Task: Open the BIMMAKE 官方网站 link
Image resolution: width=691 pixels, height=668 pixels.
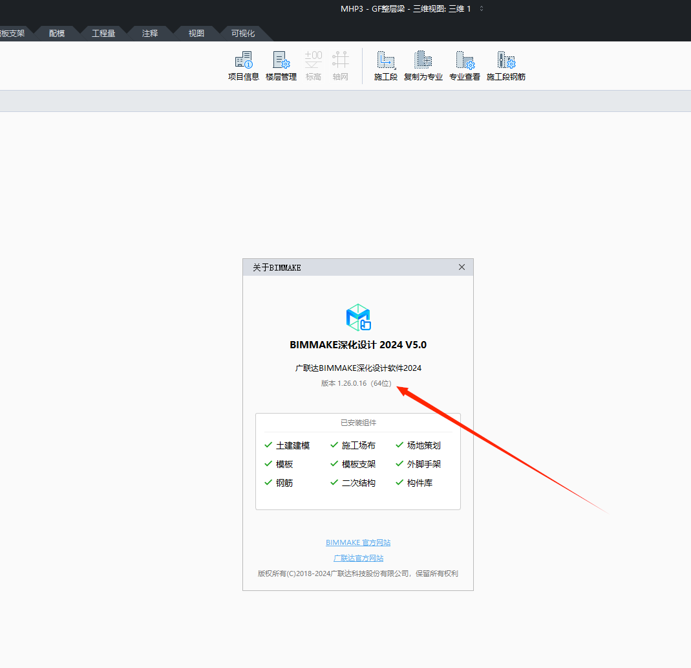Action: 358,542
